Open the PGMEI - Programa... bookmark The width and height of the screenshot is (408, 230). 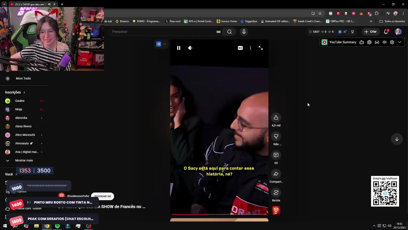tap(146, 21)
